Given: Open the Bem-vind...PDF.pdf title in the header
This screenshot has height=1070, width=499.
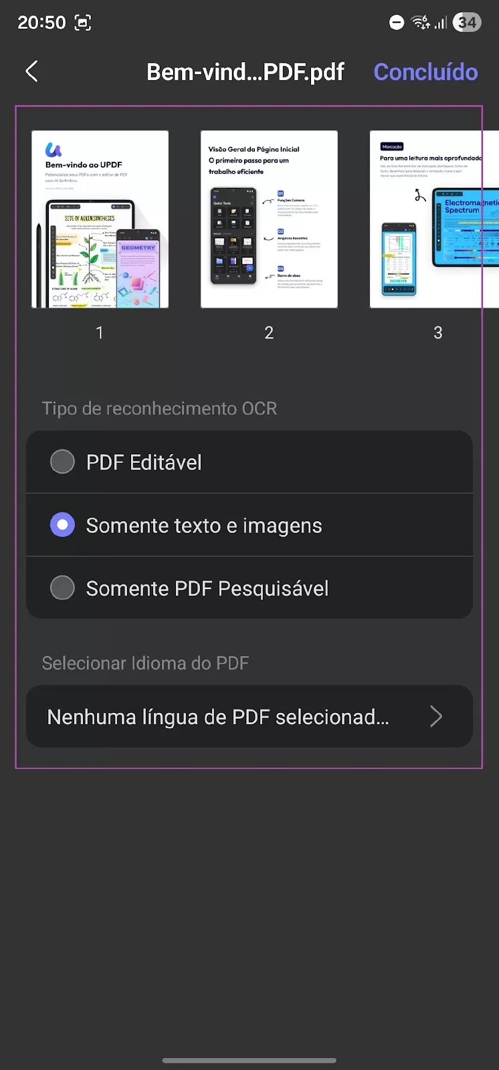Looking at the screenshot, I should (245, 72).
